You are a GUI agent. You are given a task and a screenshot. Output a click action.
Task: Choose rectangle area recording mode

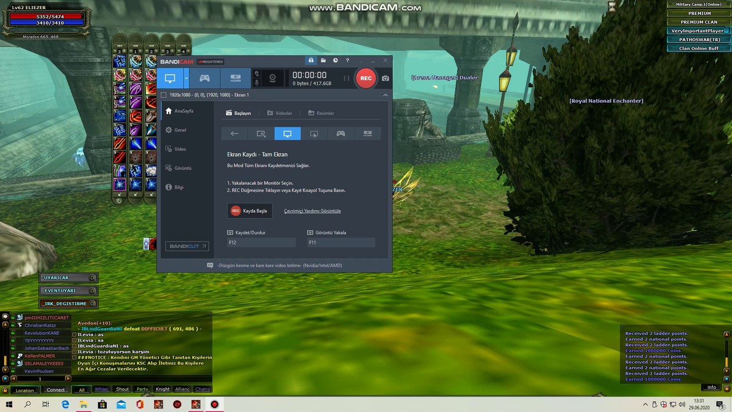tap(261, 133)
